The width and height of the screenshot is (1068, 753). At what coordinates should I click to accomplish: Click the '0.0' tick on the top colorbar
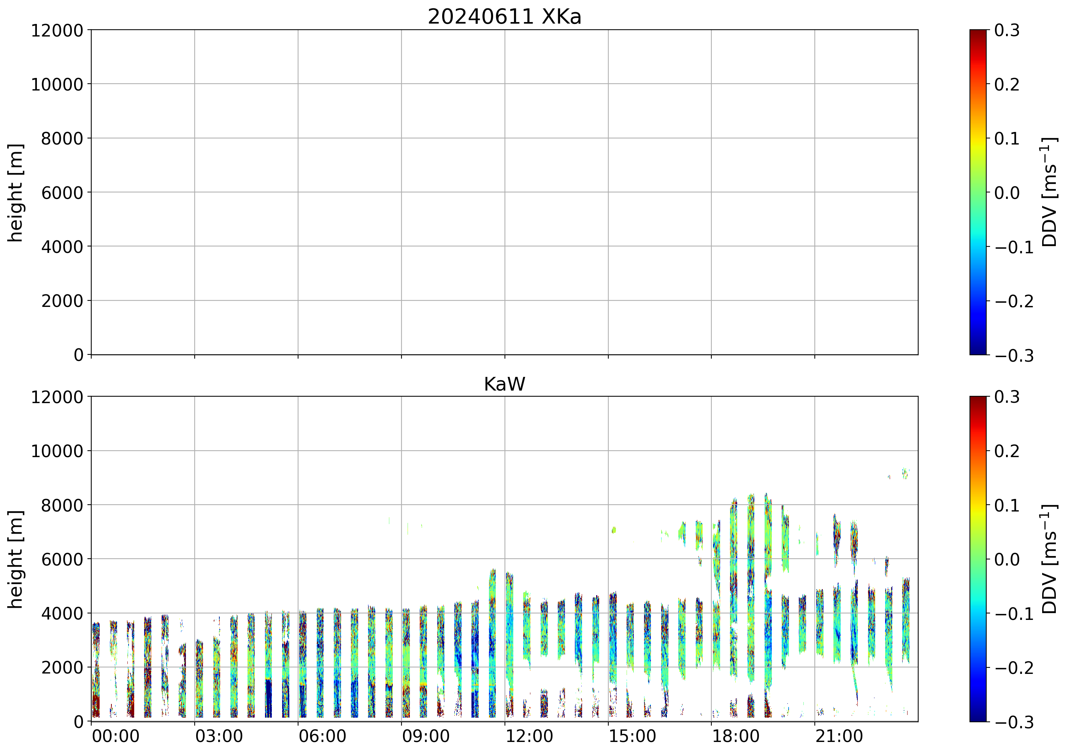click(x=1007, y=193)
